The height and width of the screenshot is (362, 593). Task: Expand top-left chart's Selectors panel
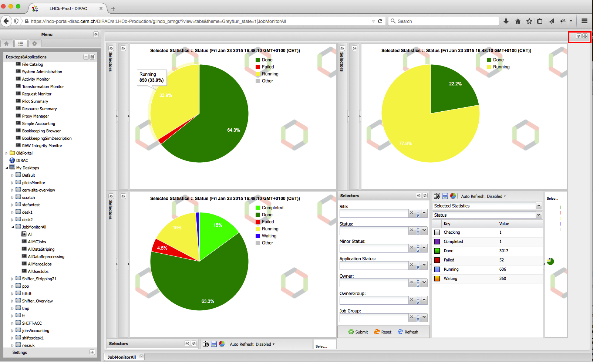tap(111, 48)
